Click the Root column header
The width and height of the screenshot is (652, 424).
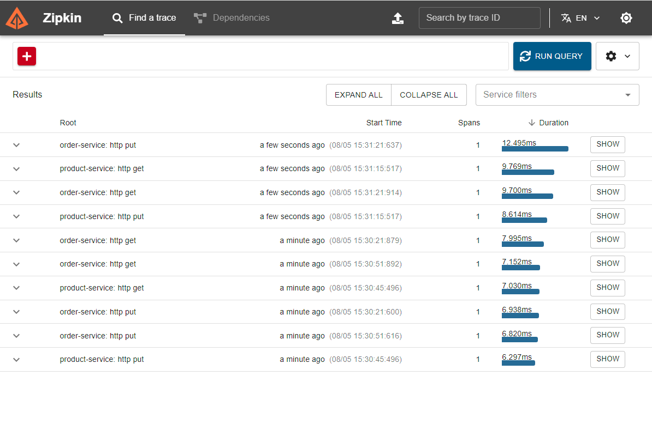click(x=68, y=123)
